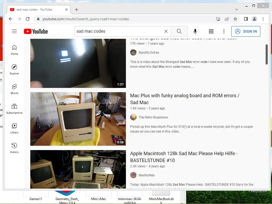Open the Mac Plus 0:58 video thumbnail
The width and height of the screenshot is (272, 204).
pos(78,119)
